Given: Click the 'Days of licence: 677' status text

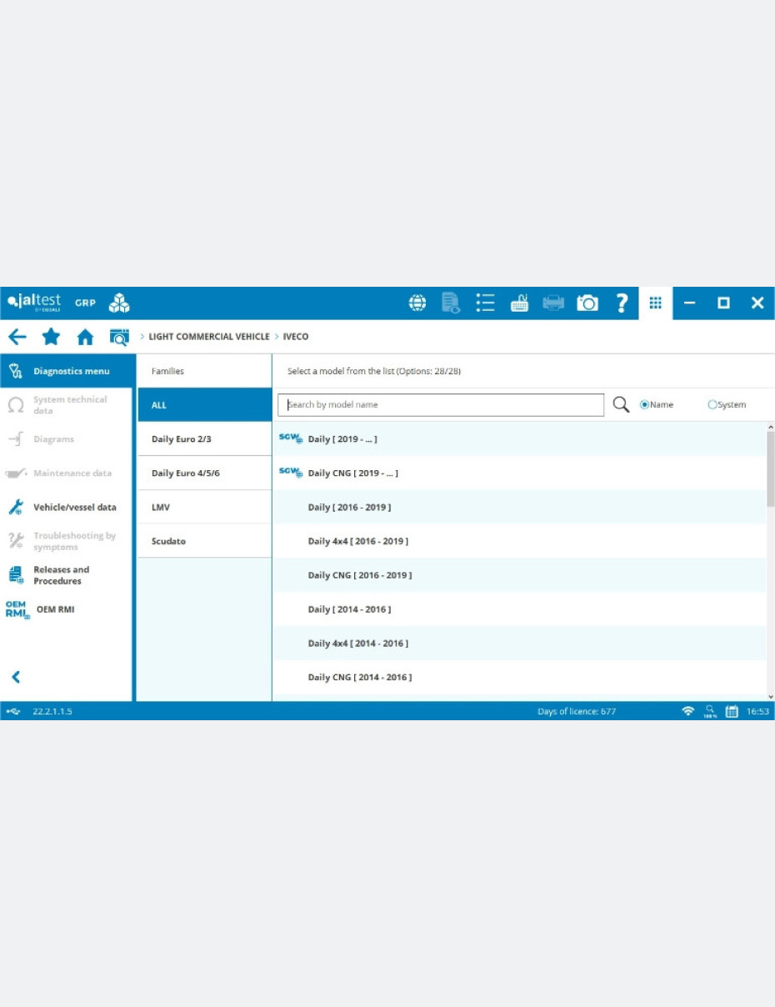Looking at the screenshot, I should point(577,712).
